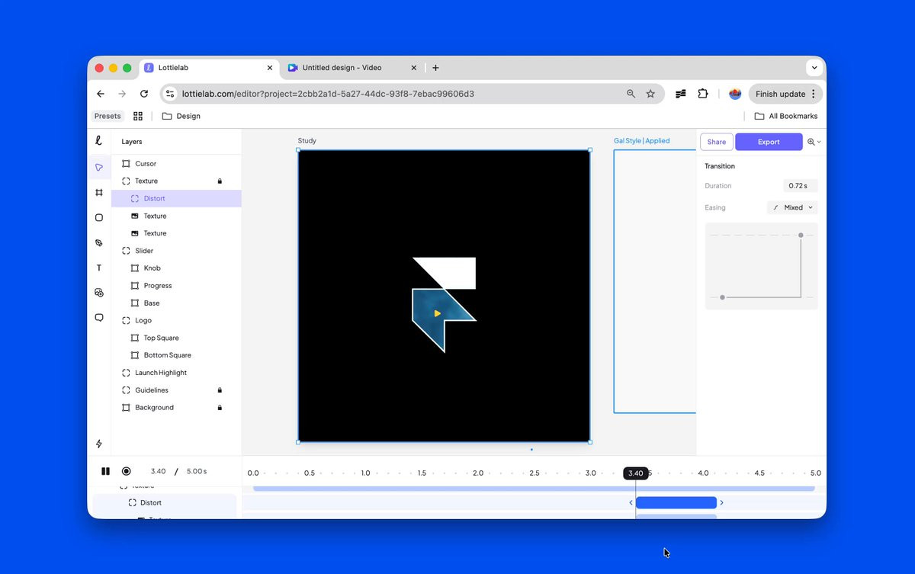Toggle lock on Guidelines layer
Screen dimensions: 915x574
point(220,390)
